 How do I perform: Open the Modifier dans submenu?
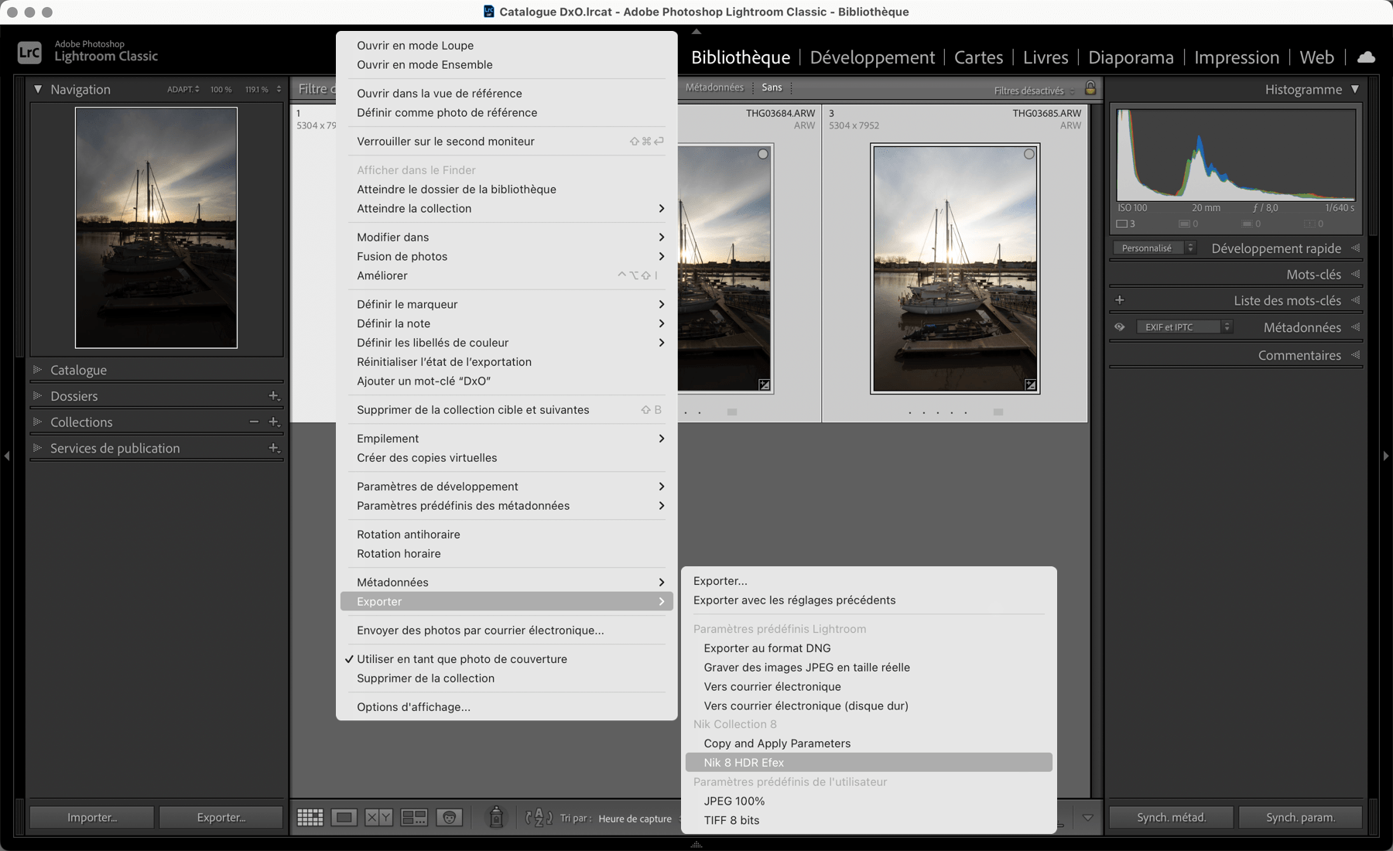pos(507,238)
